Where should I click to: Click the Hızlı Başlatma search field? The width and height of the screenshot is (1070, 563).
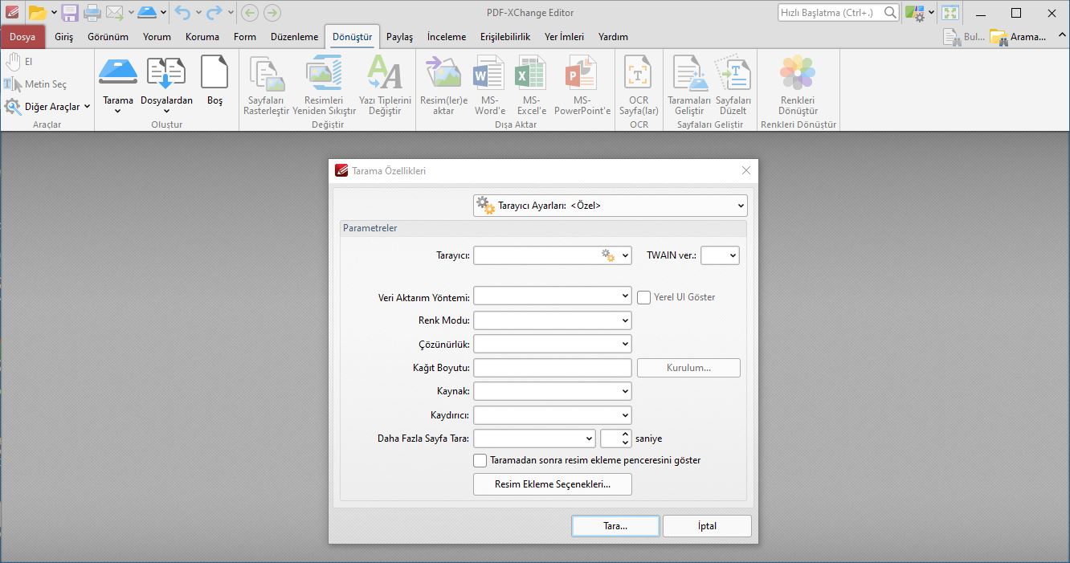tap(838, 12)
